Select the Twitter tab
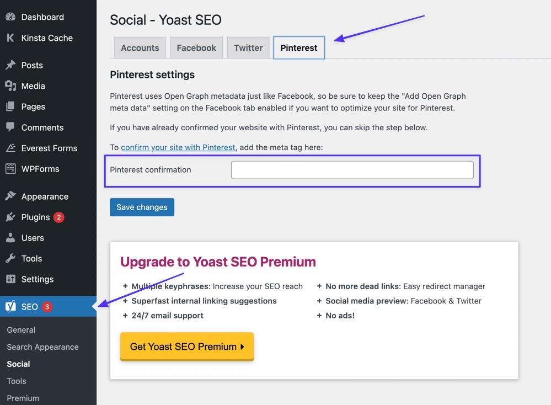 248,47
